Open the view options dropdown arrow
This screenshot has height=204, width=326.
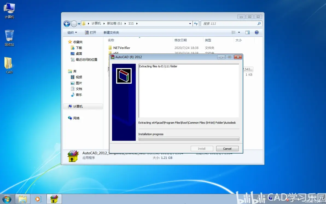(239, 32)
